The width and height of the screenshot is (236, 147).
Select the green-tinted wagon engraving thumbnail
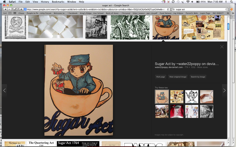130,28
